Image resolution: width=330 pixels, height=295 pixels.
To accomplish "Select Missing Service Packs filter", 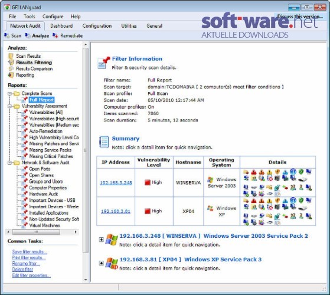I will pos(50,150).
